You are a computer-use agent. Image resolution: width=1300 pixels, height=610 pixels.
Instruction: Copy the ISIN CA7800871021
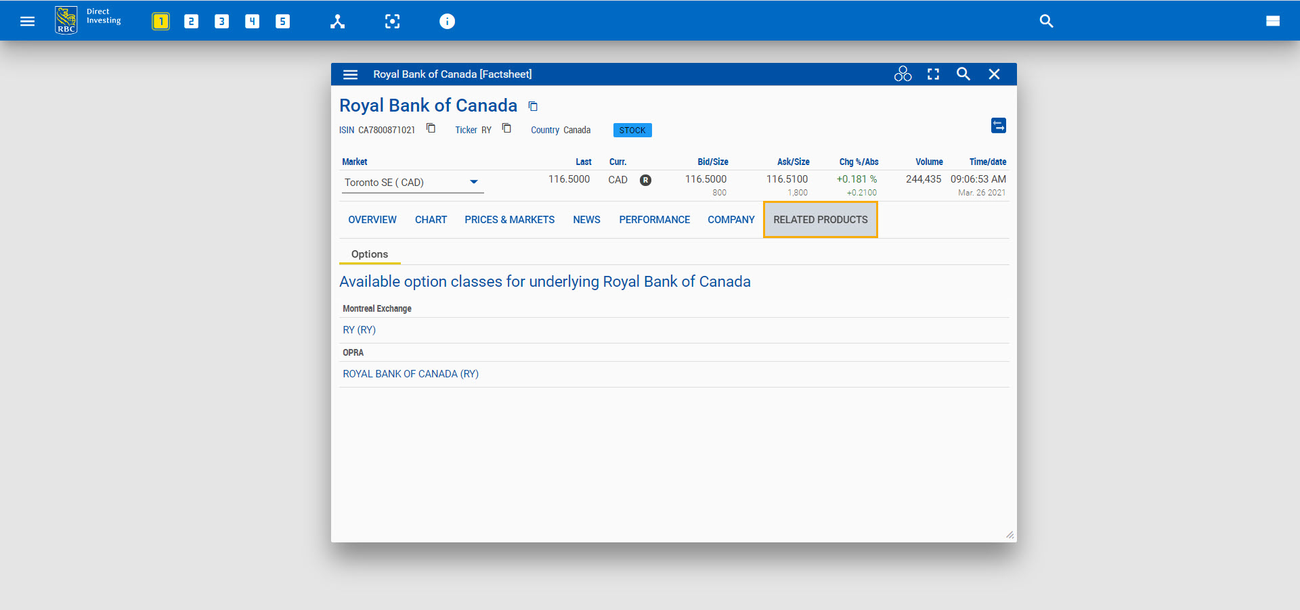pyautogui.click(x=431, y=128)
